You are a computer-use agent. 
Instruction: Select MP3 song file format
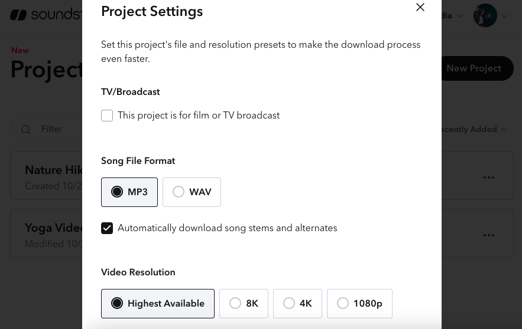click(x=129, y=192)
